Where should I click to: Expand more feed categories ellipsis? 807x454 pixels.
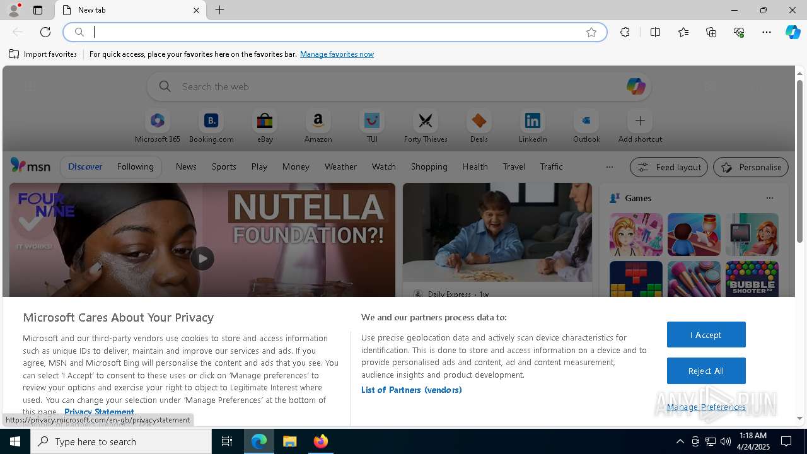coord(609,167)
